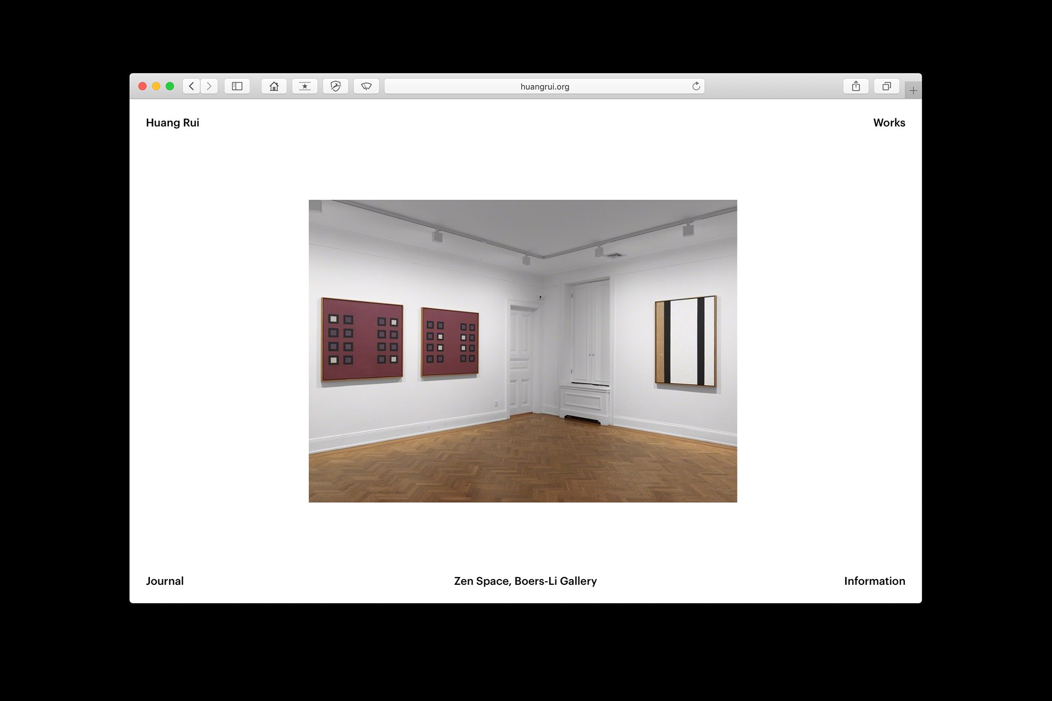Click the Huang Rui site title
Screen dimensions: 1052x701
coord(173,122)
